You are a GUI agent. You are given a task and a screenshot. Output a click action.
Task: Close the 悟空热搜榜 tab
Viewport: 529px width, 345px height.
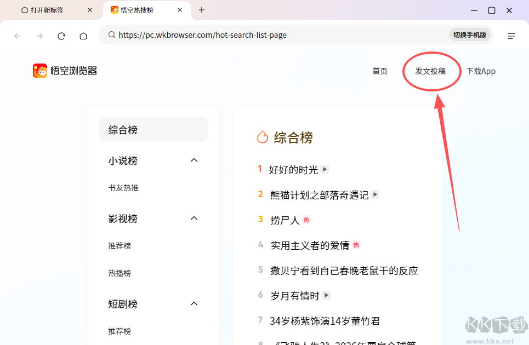click(x=180, y=10)
